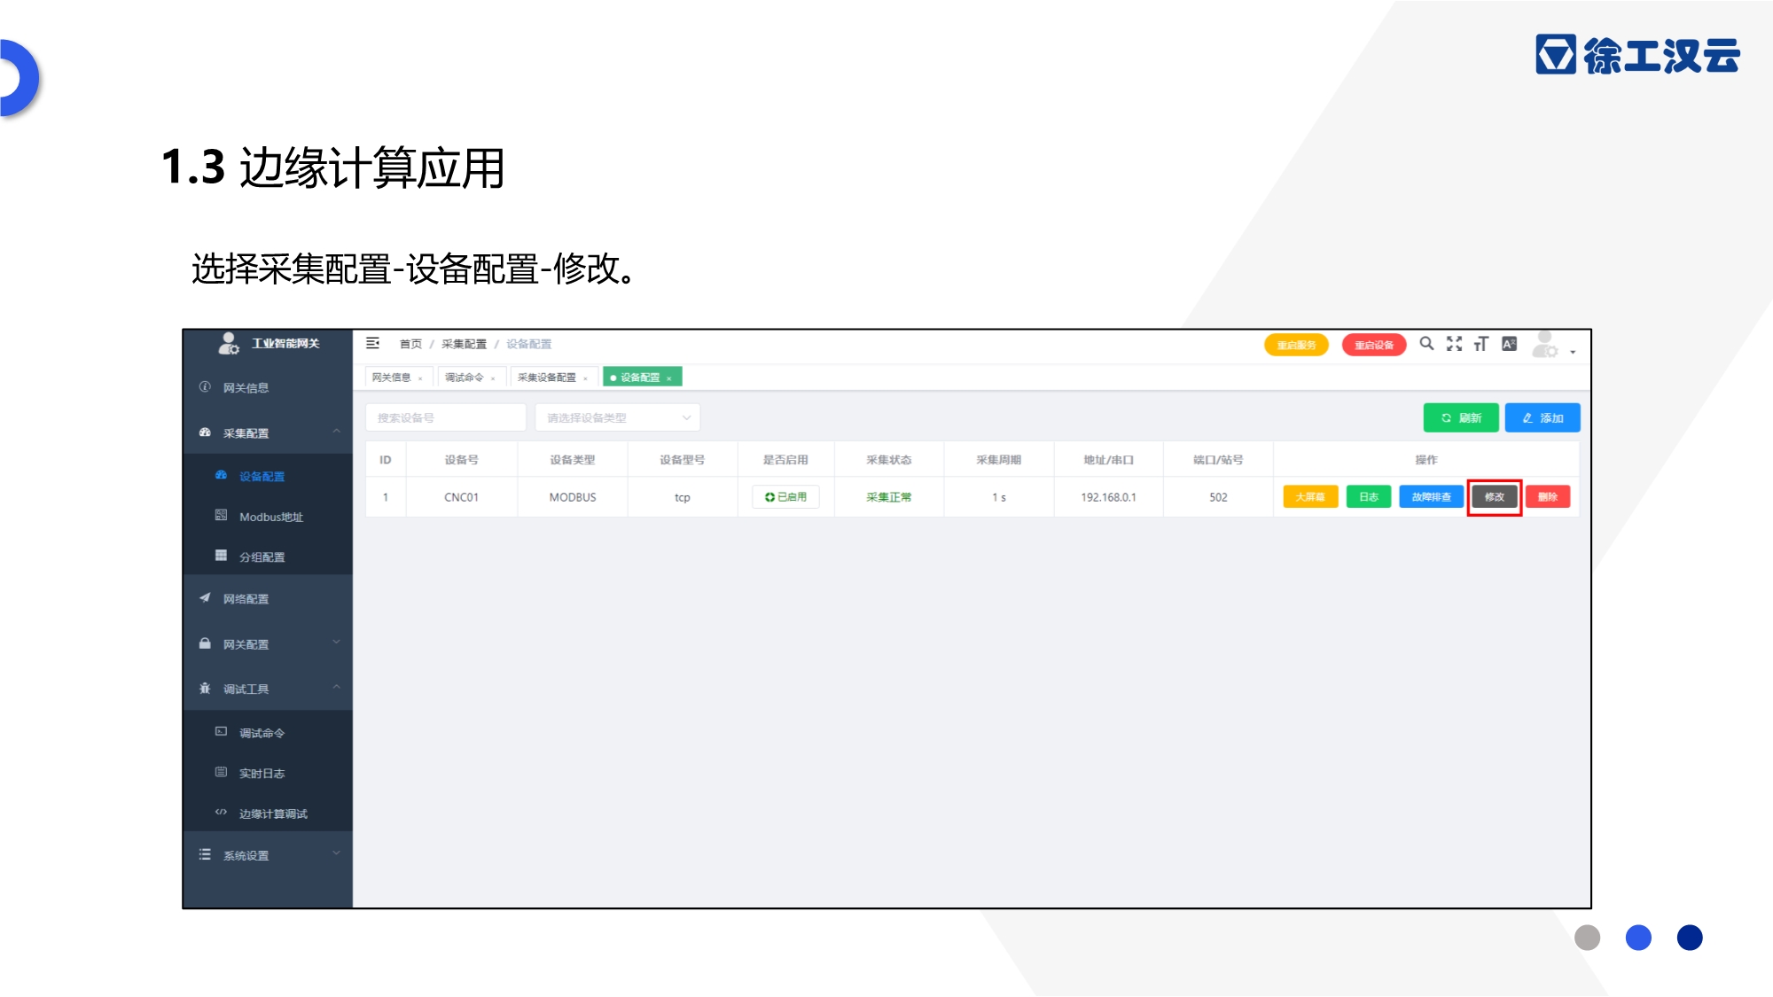Collapse the 调试工具 sidebar chevron
The width and height of the screenshot is (1773, 997).
tap(336, 687)
